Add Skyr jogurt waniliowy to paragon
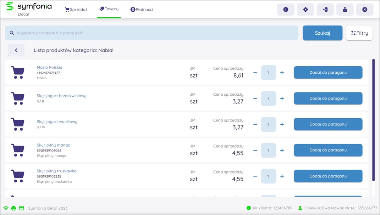This screenshot has width=380, height=215. tap(328, 124)
